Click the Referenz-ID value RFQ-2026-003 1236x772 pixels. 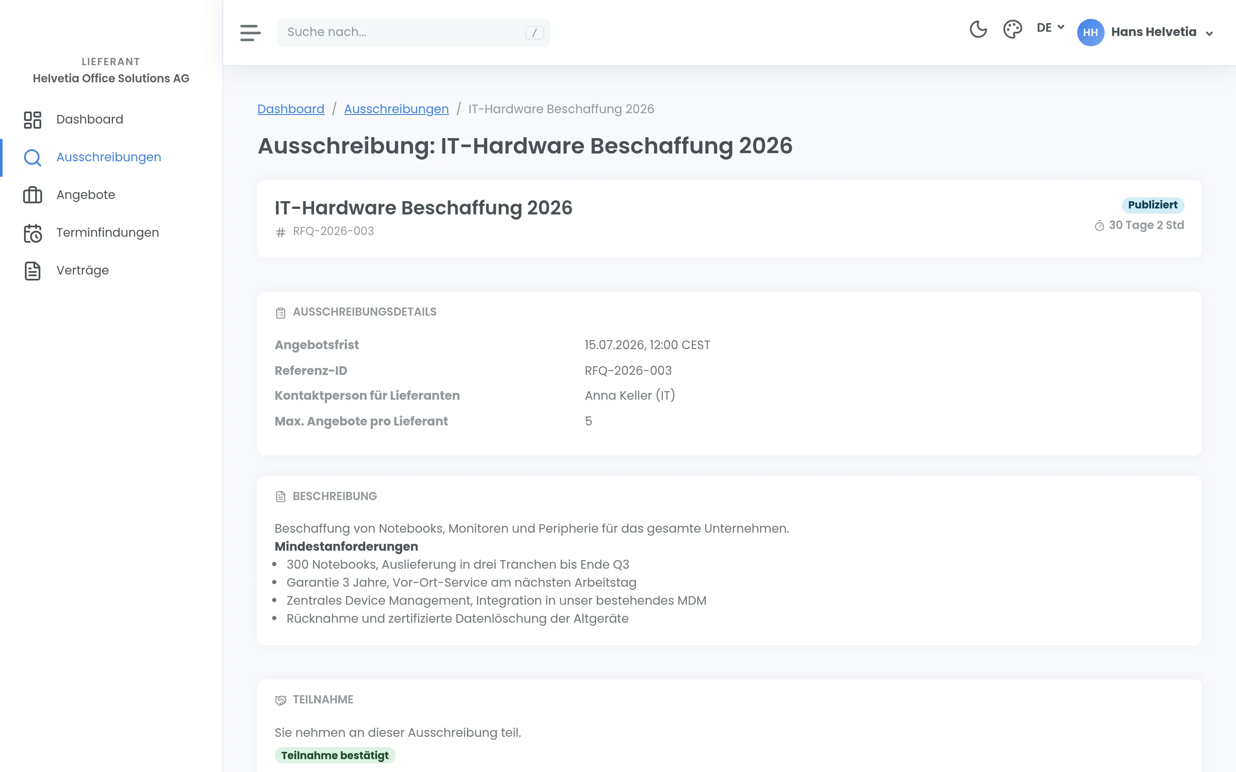(x=628, y=371)
